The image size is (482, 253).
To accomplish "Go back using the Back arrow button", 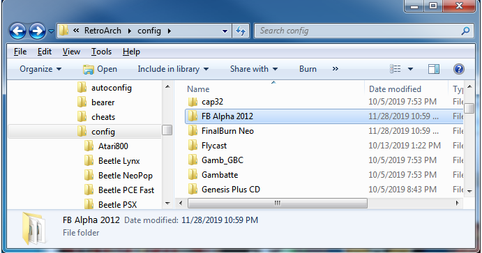I will click(17, 31).
